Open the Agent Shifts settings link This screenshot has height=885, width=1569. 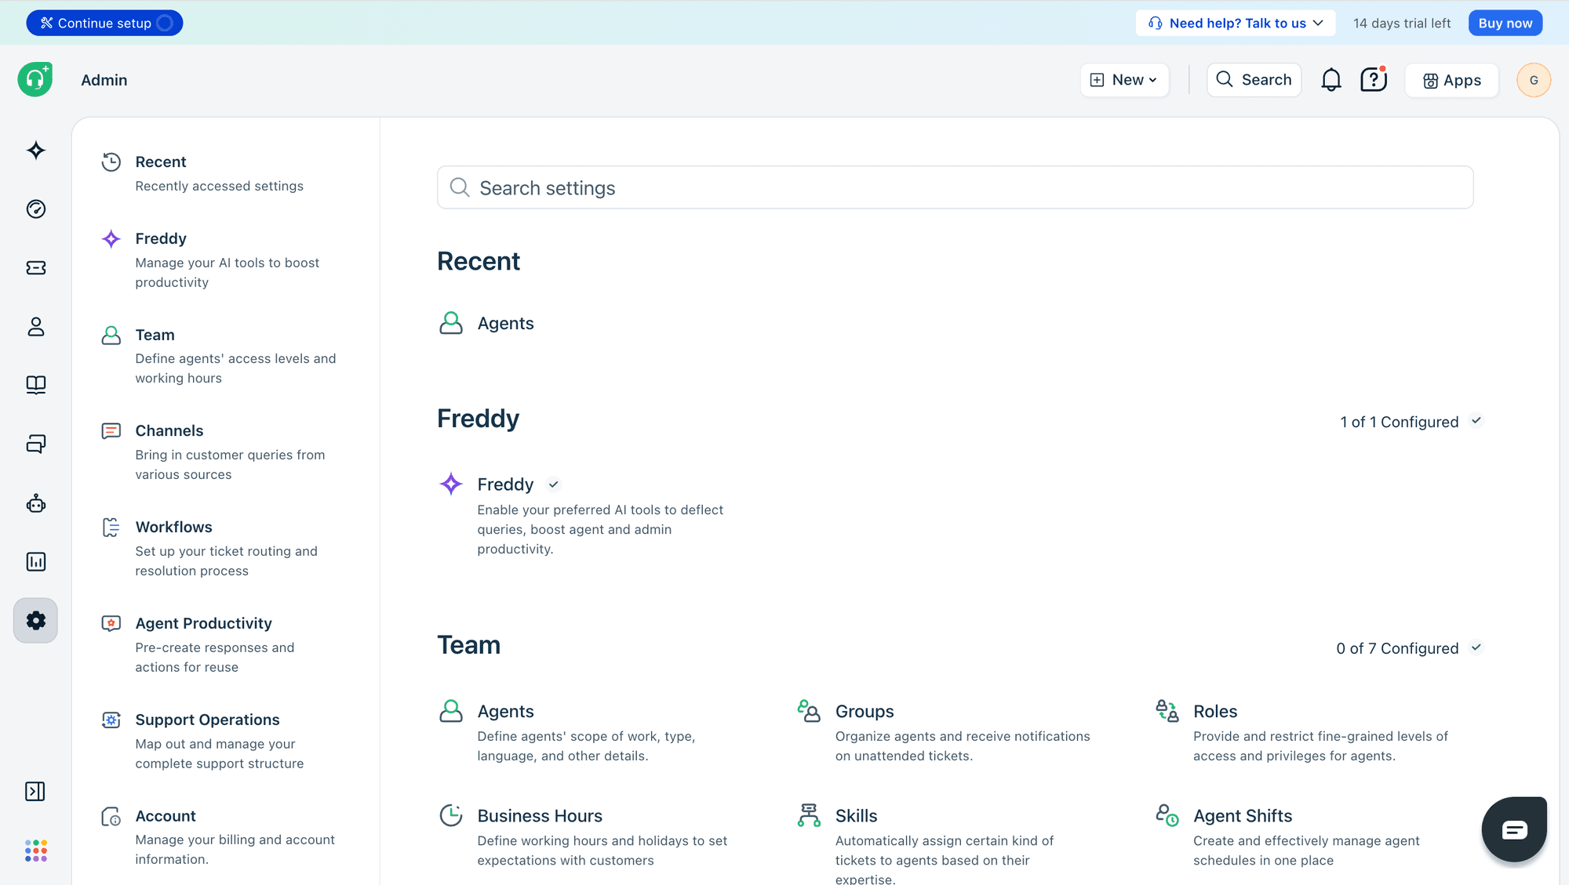1243,815
